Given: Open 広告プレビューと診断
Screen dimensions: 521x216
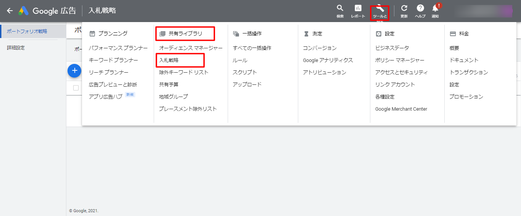Looking at the screenshot, I should coord(113,84).
